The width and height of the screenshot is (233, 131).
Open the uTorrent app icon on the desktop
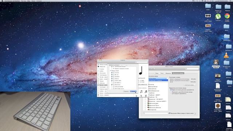218,16
